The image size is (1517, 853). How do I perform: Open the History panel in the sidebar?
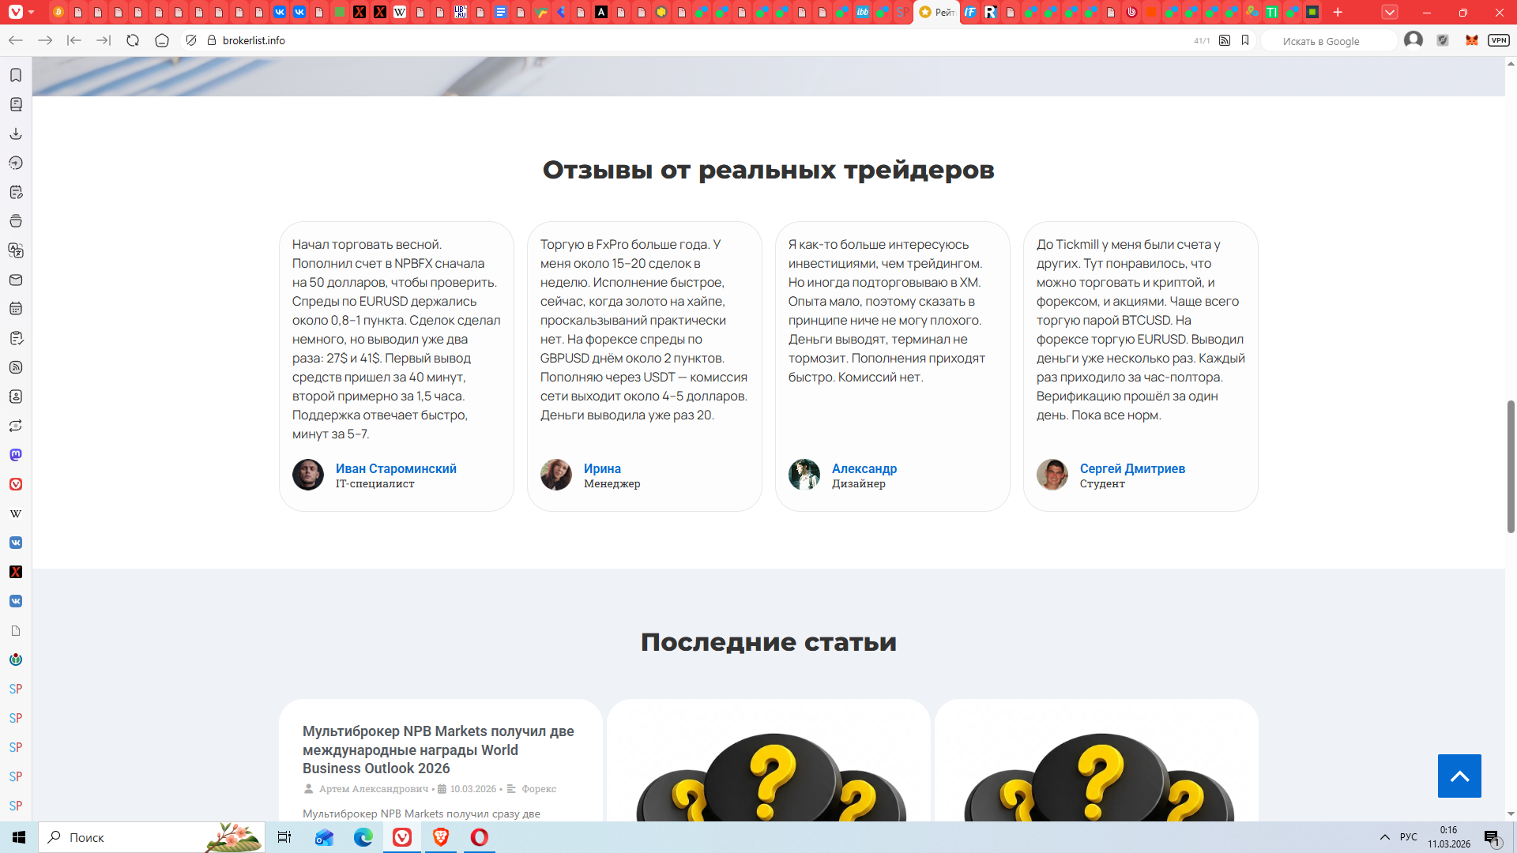coord(16,163)
